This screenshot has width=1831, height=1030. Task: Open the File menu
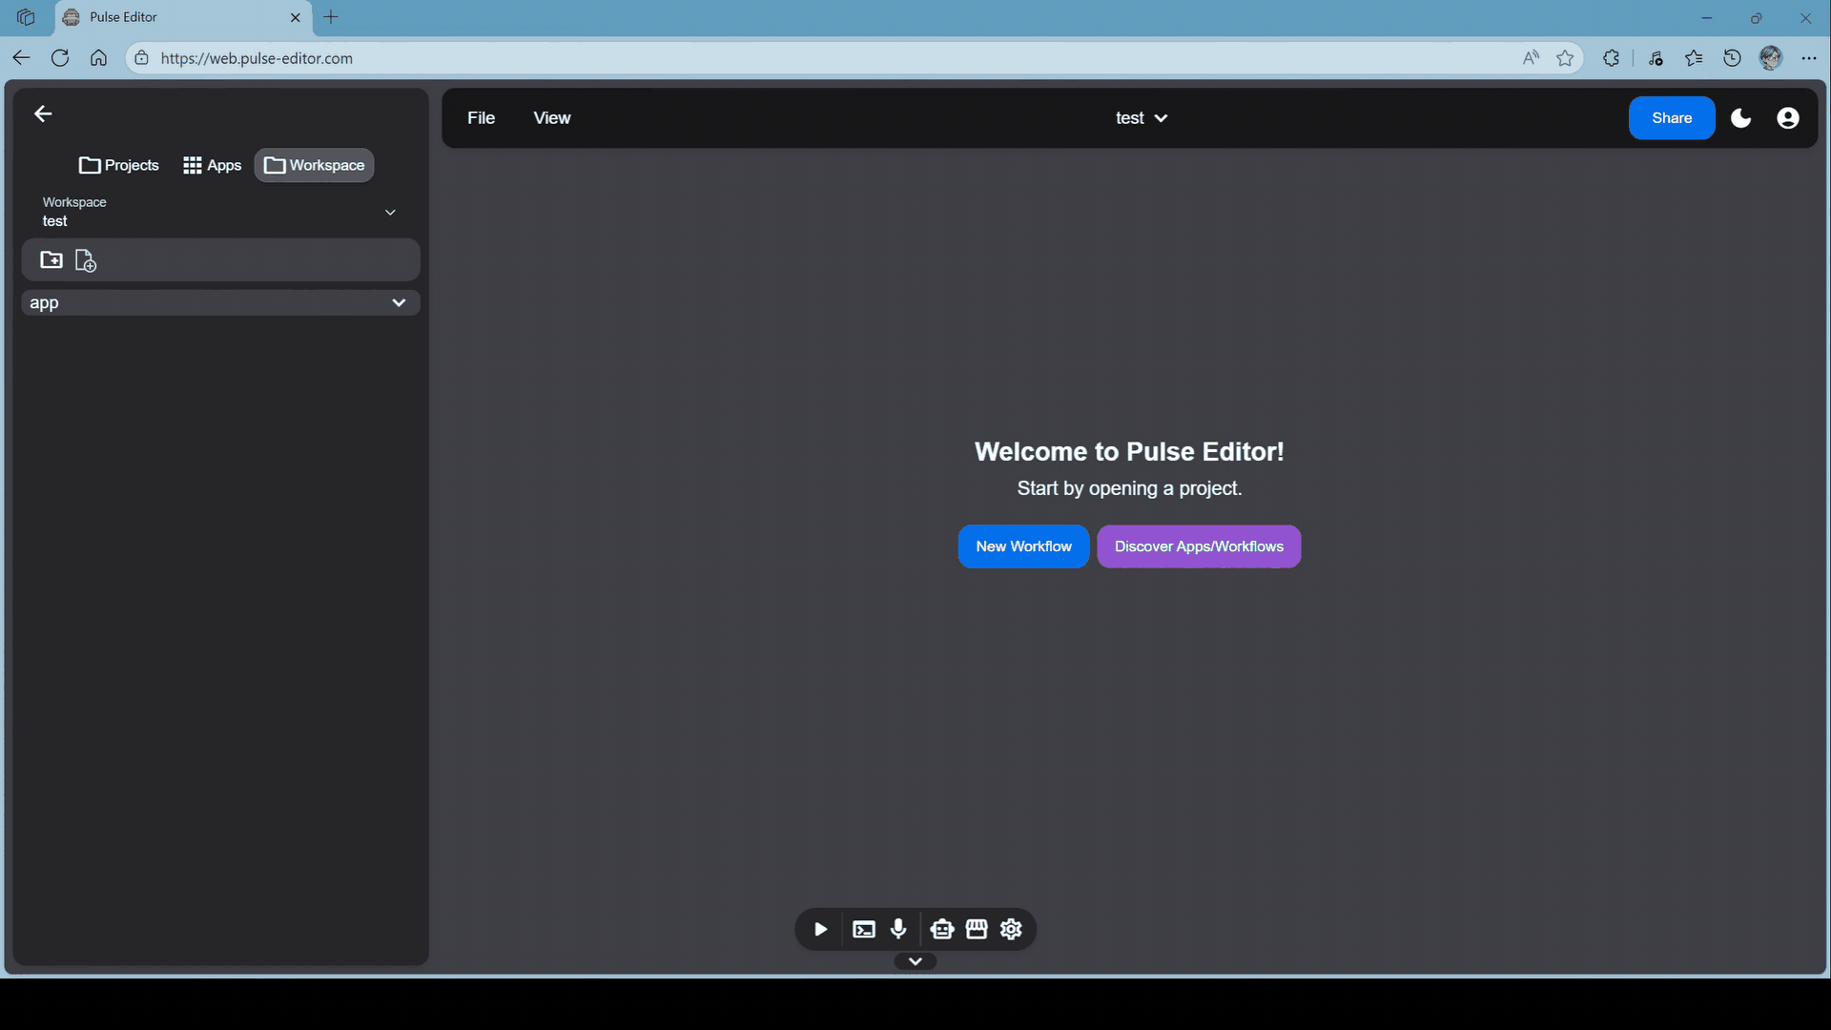pyautogui.click(x=481, y=117)
